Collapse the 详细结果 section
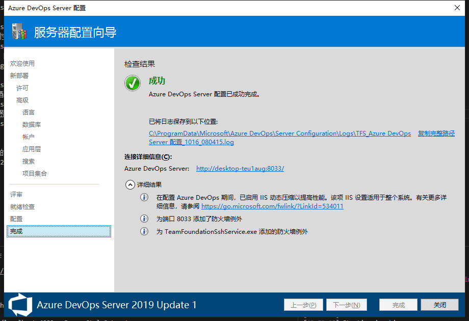469x321 pixels. [x=129, y=185]
